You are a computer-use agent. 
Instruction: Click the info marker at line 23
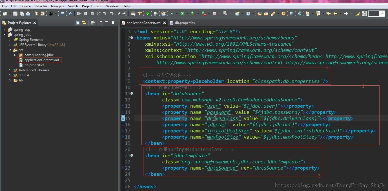tap(123, 168)
